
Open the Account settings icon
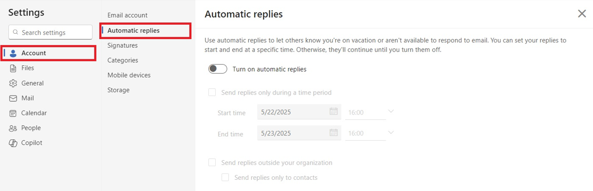pyautogui.click(x=13, y=53)
